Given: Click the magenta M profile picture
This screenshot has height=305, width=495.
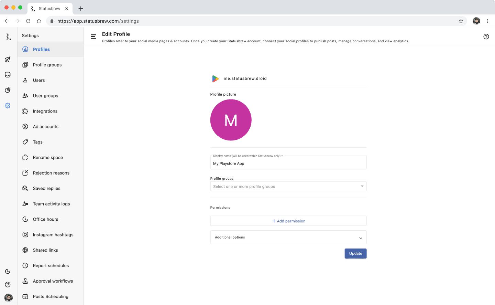Looking at the screenshot, I should point(231,120).
